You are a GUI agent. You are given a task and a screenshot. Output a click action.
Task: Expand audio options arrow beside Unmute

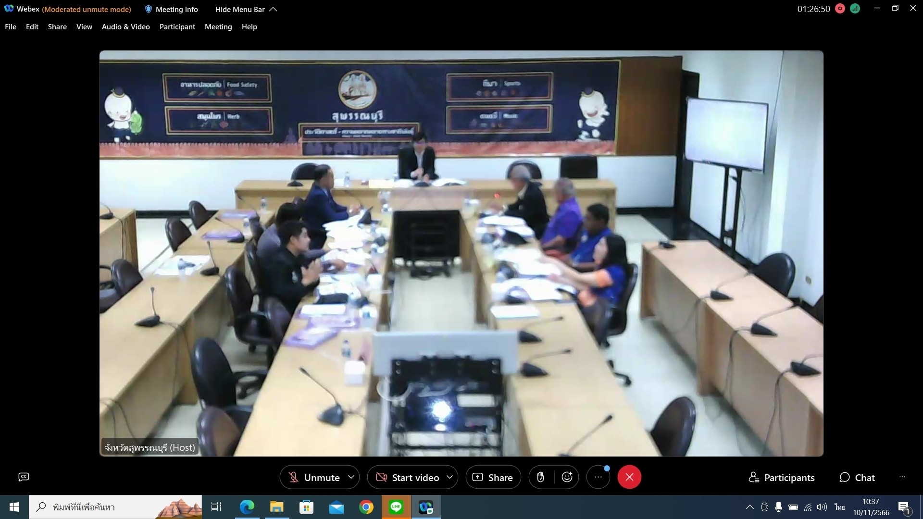(351, 477)
